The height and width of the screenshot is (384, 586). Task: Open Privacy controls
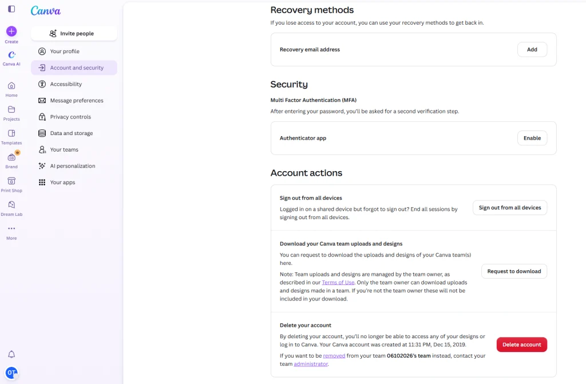click(74, 117)
